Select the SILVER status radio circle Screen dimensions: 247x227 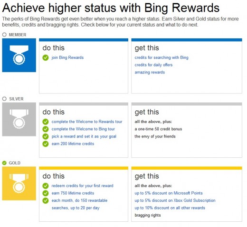[4, 99]
